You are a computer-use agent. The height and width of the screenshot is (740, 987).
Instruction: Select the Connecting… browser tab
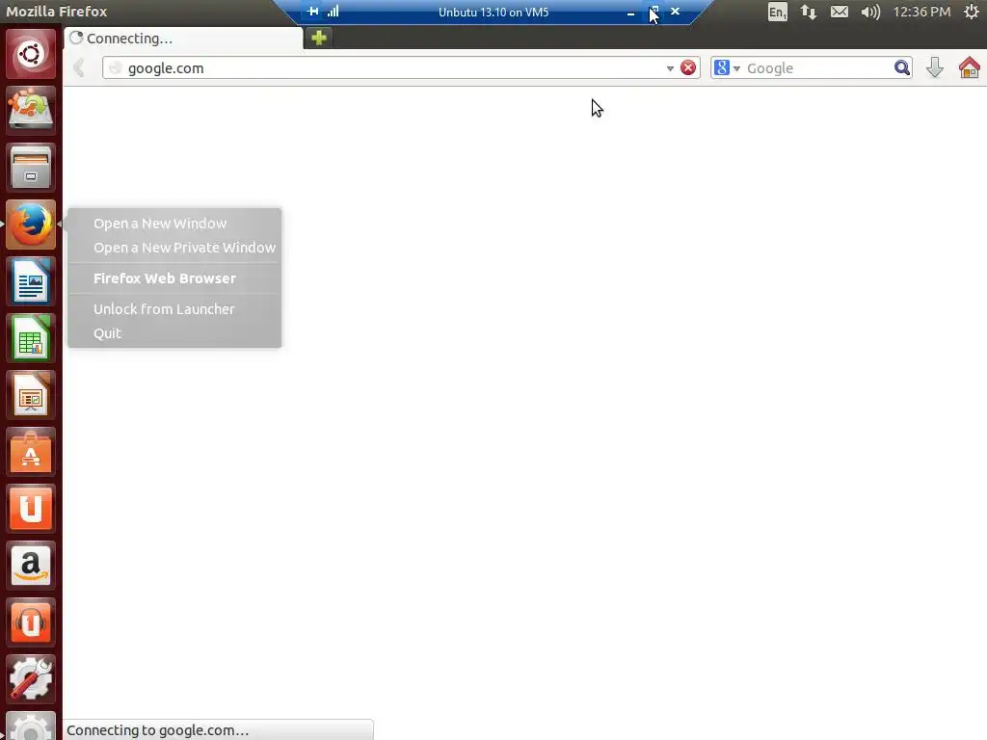pos(183,39)
